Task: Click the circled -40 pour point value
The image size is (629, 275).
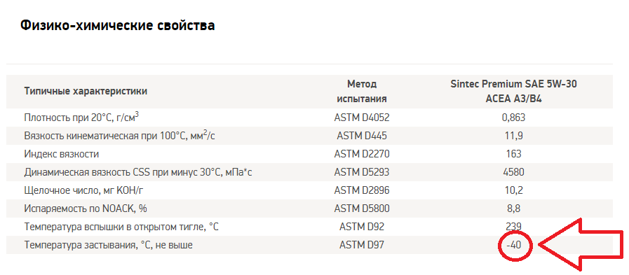Action: point(514,245)
